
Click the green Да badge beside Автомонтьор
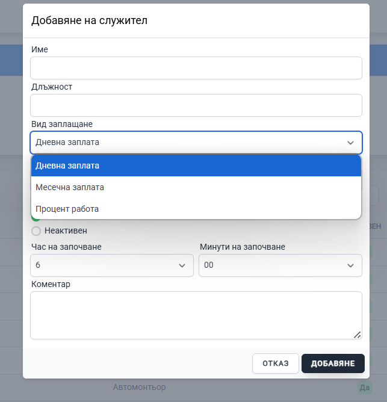[x=364, y=388]
